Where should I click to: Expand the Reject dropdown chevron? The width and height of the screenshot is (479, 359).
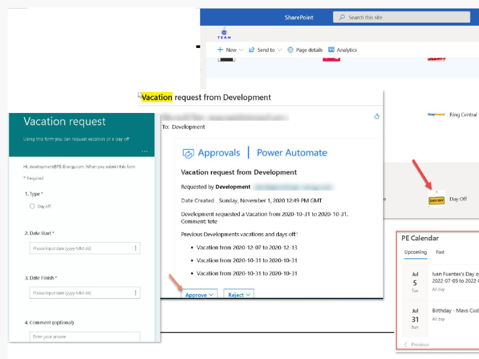(x=248, y=295)
